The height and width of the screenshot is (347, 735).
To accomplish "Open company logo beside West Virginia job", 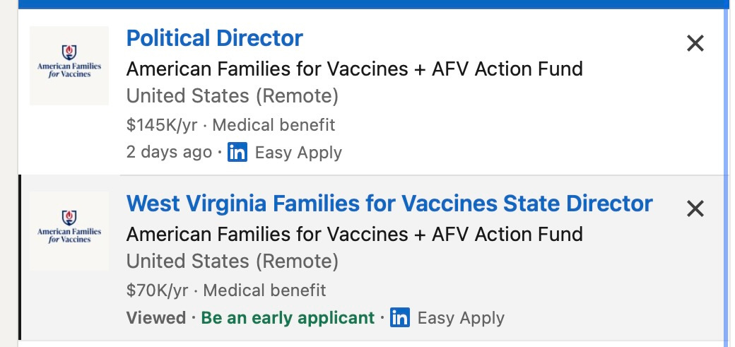I will [69, 231].
